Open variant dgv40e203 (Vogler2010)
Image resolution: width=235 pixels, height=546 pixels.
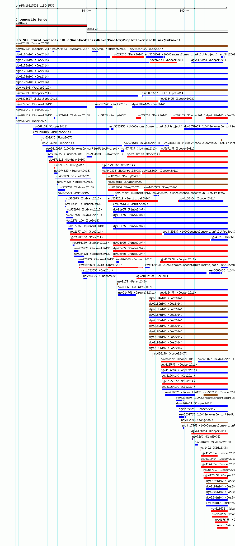coord(33,88)
